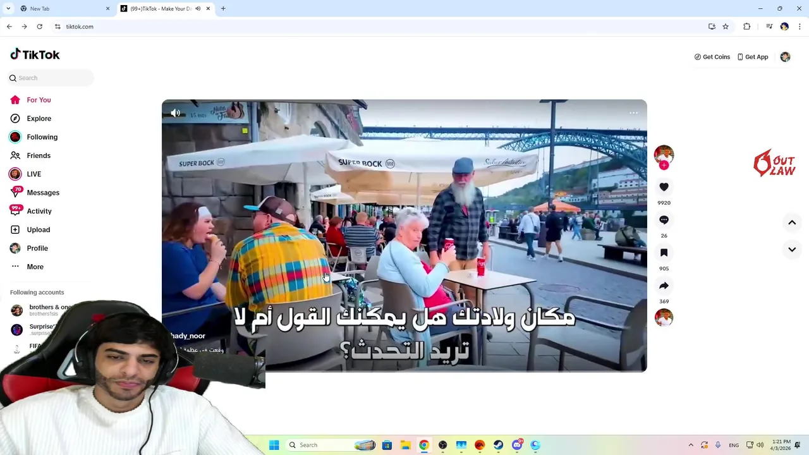This screenshot has width=809, height=455.
Task: Click the TikTok logo
Action: pos(35,55)
